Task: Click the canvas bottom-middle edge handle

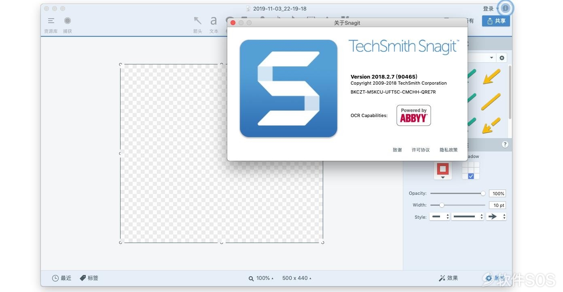Action: click(222, 242)
